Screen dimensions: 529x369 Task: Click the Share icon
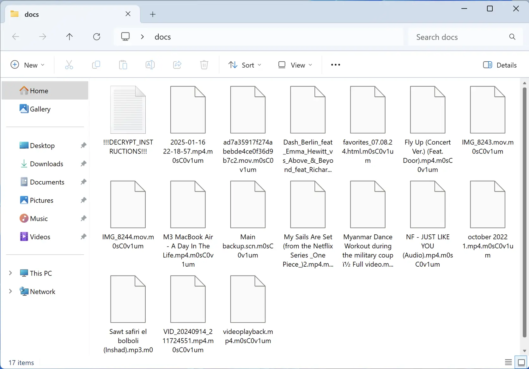click(177, 65)
